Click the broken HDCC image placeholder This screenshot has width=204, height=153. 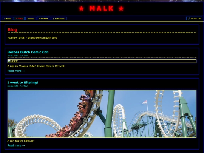point(102,61)
